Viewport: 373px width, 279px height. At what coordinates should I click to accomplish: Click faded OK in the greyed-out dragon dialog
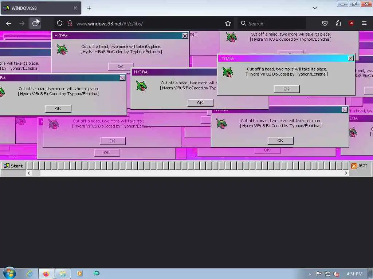click(x=112, y=141)
